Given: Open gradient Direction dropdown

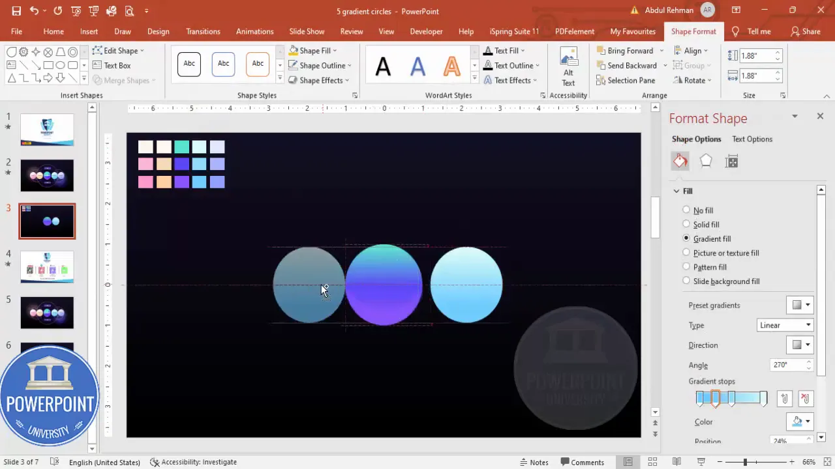Looking at the screenshot, I should coord(800,345).
